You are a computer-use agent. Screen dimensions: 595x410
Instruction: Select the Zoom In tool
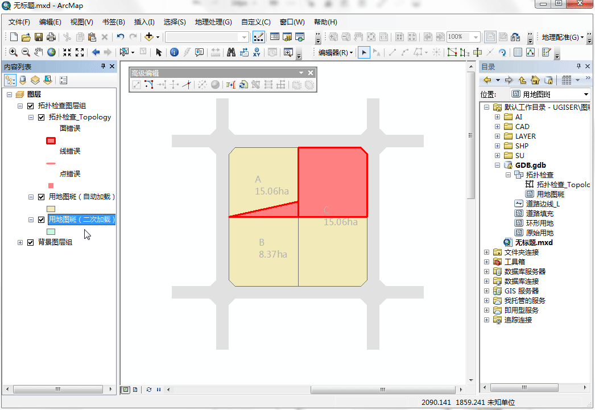(13, 52)
